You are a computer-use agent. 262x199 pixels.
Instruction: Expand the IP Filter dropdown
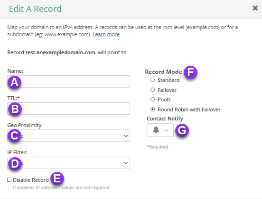[x=68, y=163]
